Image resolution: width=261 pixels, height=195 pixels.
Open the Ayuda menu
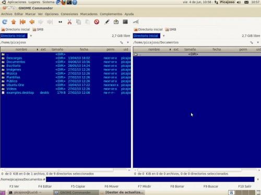[129, 14]
